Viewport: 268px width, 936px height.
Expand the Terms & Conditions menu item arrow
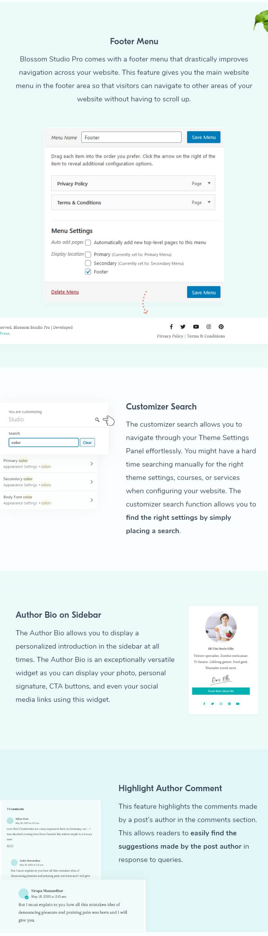209,202
